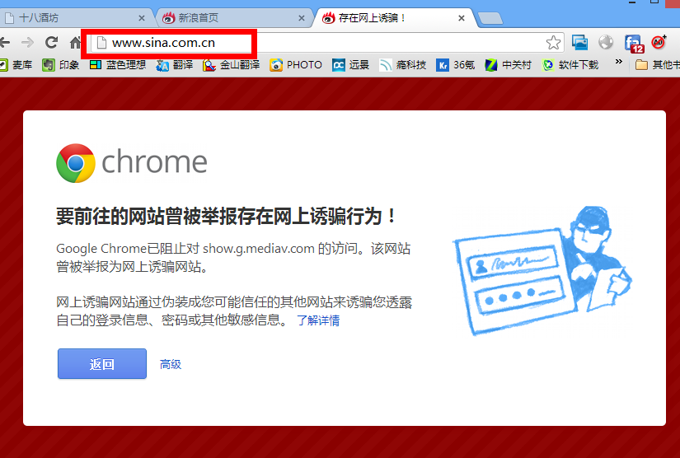This screenshot has height=458, width=680.
Task: Reload the current page
Action: click(x=51, y=43)
